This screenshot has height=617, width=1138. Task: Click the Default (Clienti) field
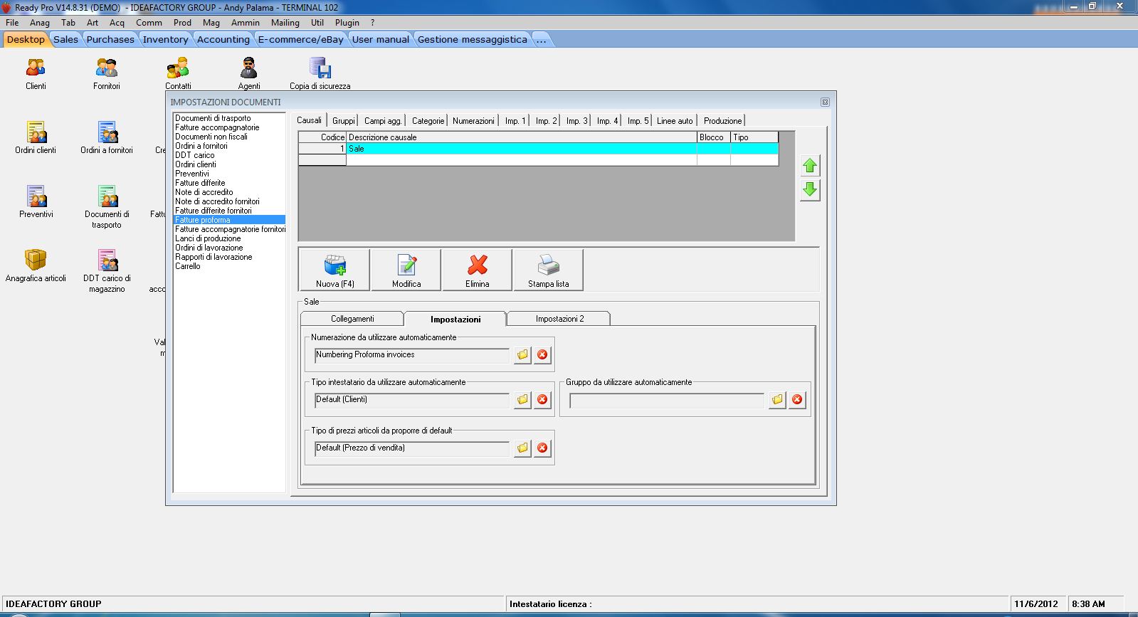click(412, 399)
